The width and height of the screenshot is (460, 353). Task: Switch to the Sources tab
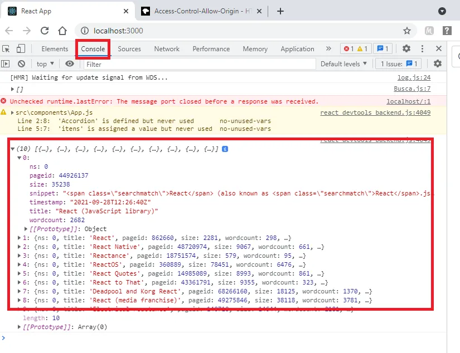(x=129, y=49)
